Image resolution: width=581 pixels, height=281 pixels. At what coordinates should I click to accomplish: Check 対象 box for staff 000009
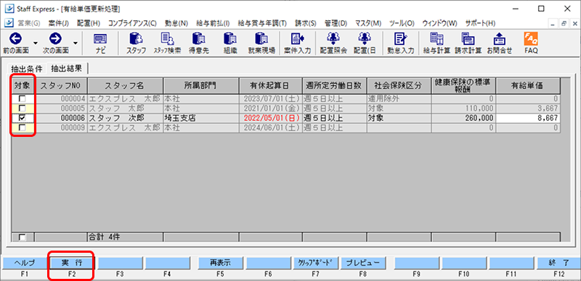pyautogui.click(x=23, y=127)
